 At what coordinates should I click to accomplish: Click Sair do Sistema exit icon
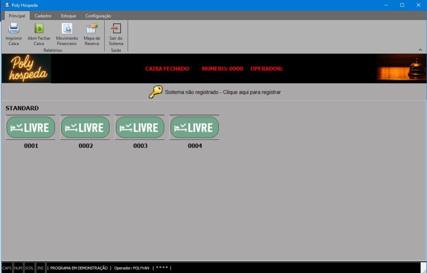pos(116,29)
